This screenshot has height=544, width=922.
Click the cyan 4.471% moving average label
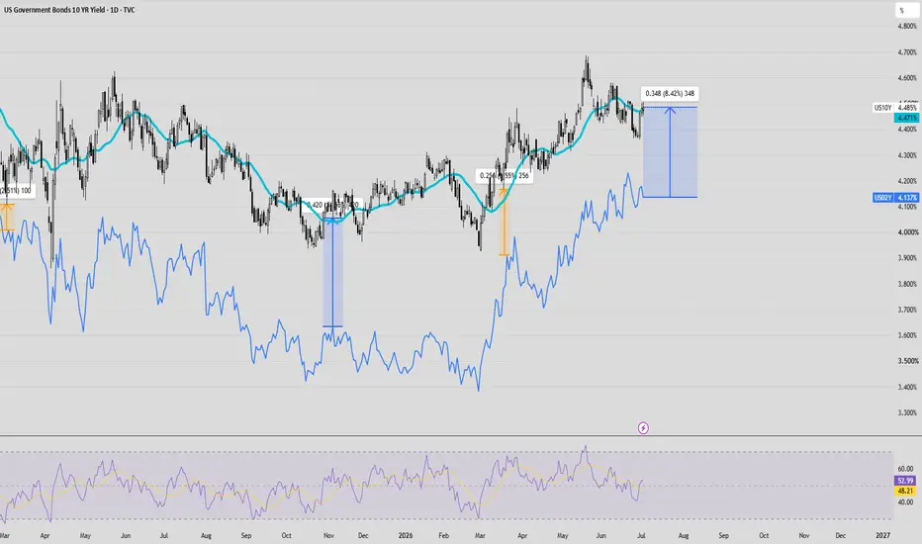pyautogui.click(x=906, y=119)
